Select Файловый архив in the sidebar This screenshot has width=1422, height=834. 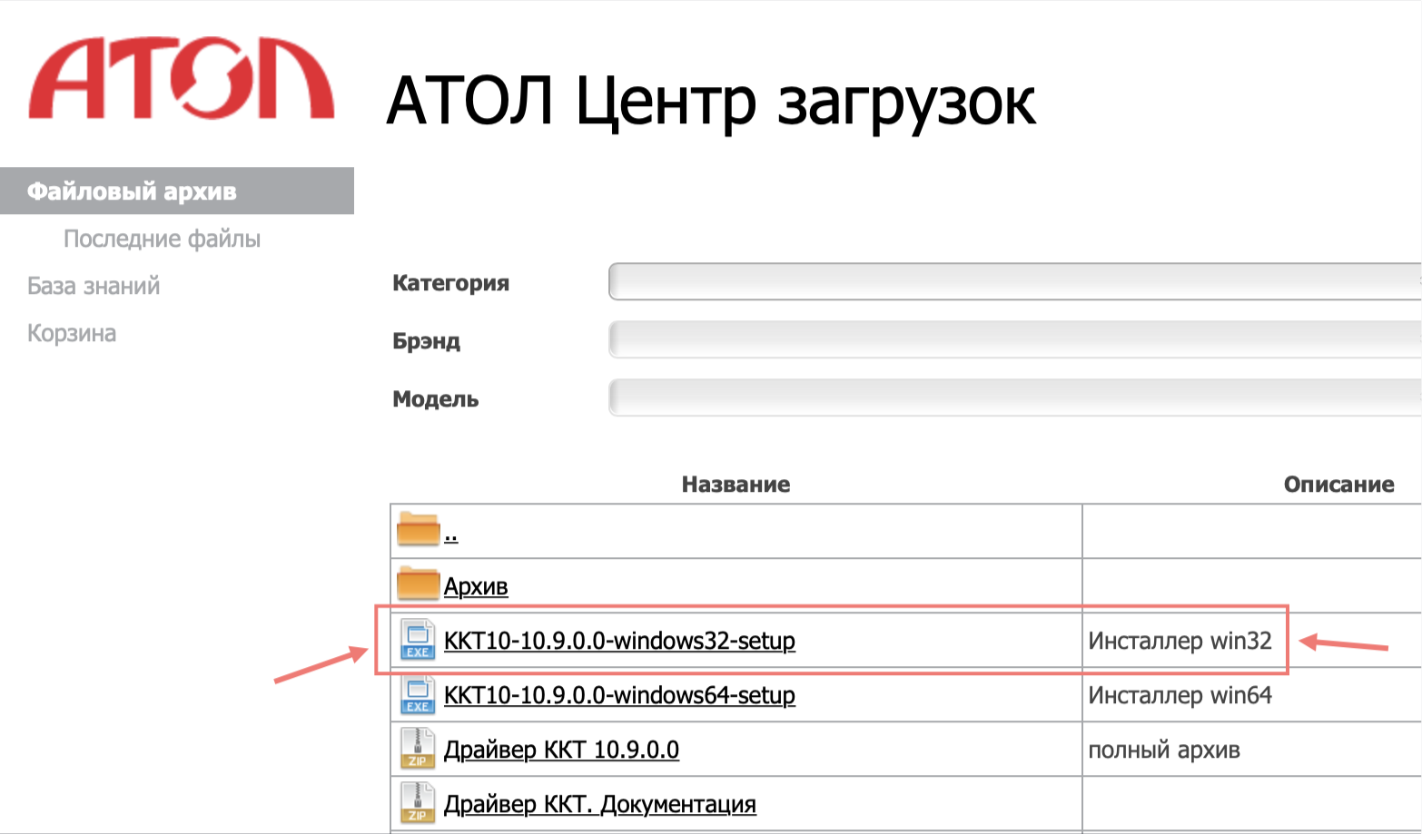pyautogui.click(x=177, y=191)
